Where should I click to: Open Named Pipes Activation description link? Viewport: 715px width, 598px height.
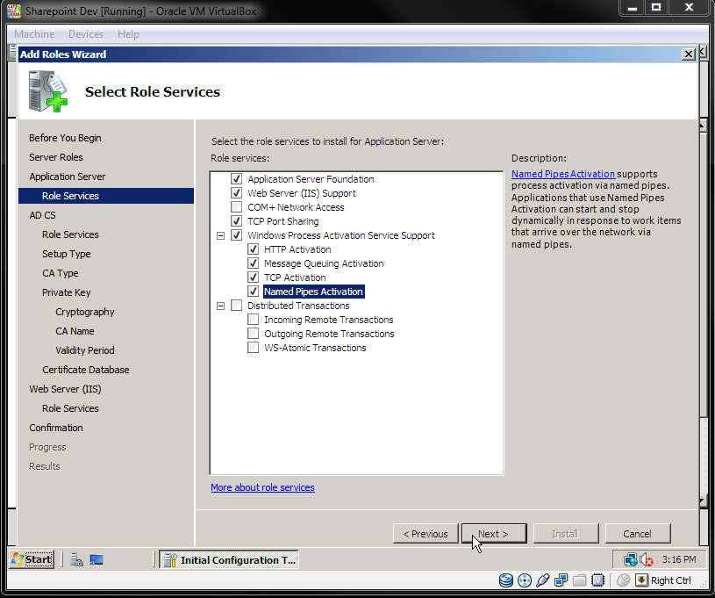coord(563,174)
